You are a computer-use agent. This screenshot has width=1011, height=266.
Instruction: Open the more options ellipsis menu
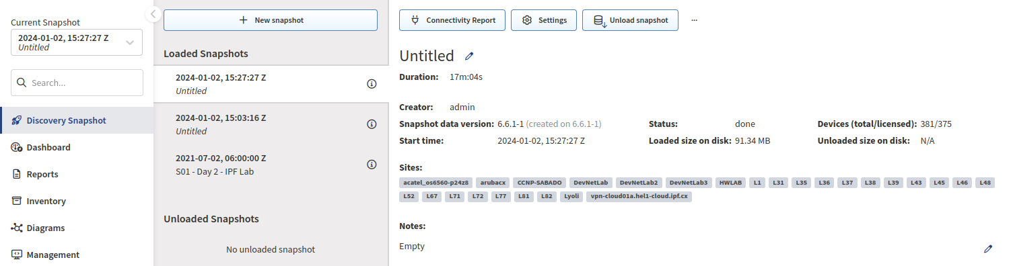(x=694, y=20)
